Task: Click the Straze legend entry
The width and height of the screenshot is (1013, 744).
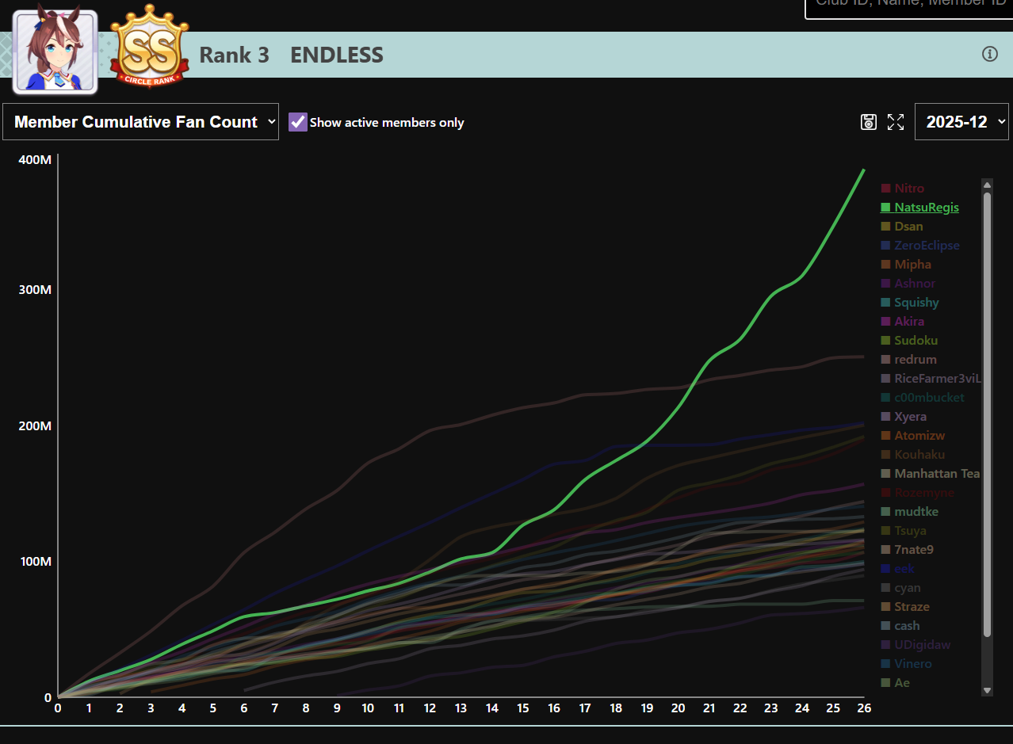Action: click(905, 607)
